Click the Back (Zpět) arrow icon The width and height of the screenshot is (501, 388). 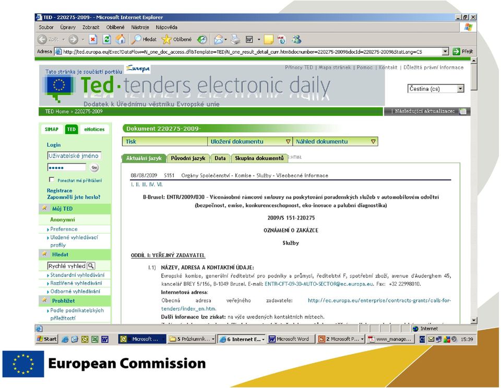[42, 40]
